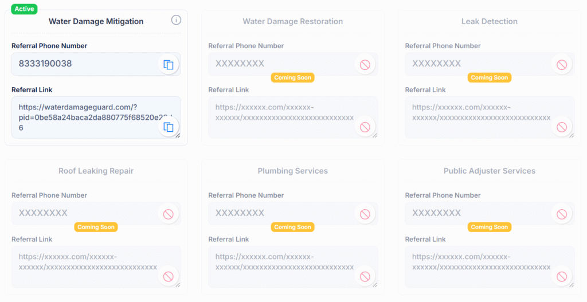Click the Leak Detection card heading
The height and width of the screenshot is (302, 587).
[490, 21]
